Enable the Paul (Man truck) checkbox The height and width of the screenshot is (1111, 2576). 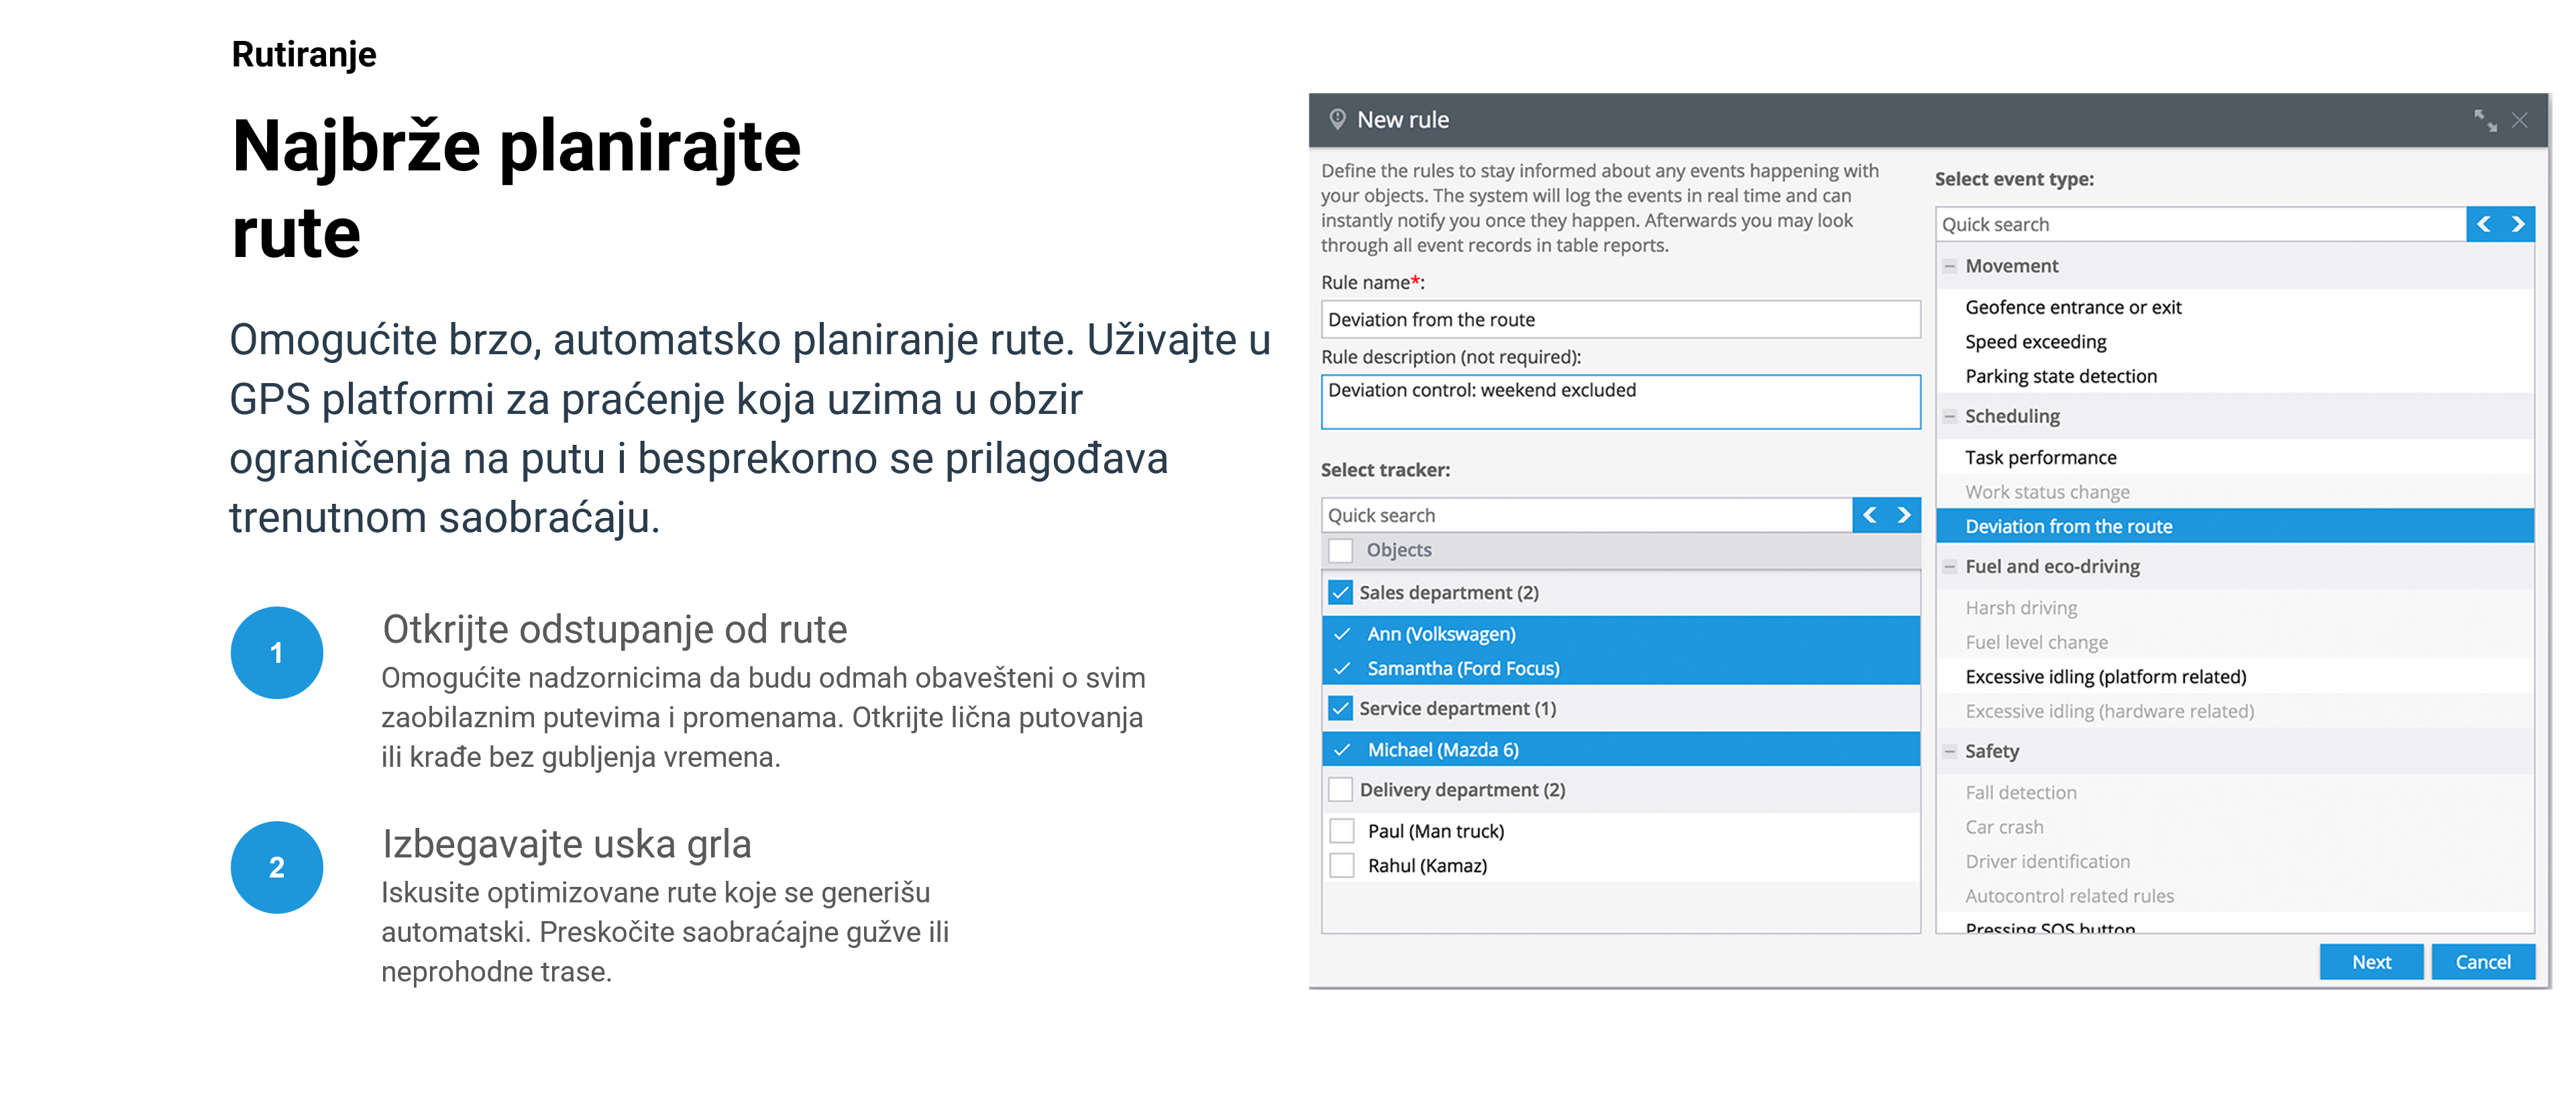[x=1342, y=831]
